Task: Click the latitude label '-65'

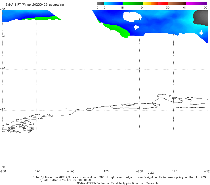Action: (x=3, y=36)
